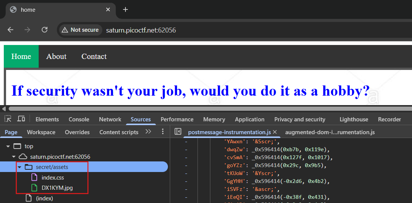
Task: Collapse the secret/assets folder
Action: [x=19, y=167]
